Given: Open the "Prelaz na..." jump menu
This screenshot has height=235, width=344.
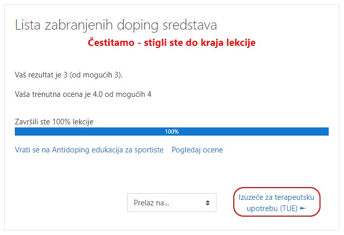Looking at the screenshot, I should [171, 203].
